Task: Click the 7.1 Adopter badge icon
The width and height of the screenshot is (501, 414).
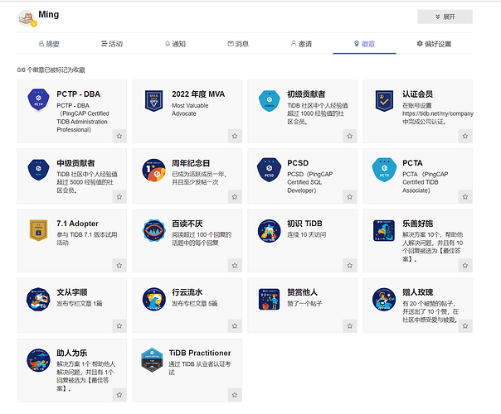Action: click(x=38, y=230)
